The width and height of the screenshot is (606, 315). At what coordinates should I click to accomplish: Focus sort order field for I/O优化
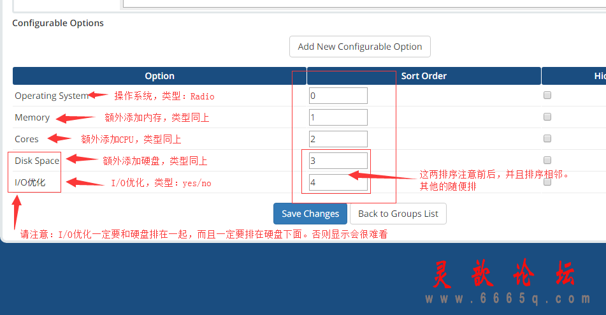coord(338,182)
